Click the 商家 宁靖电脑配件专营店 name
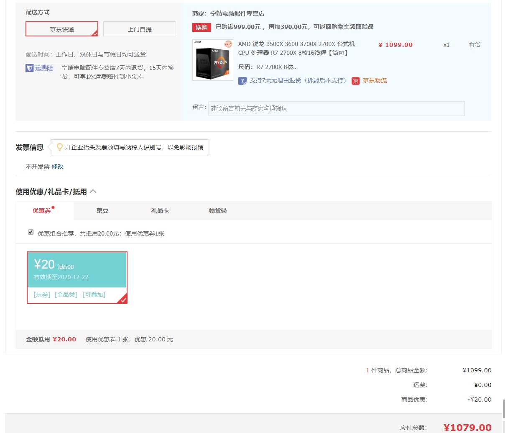The height and width of the screenshot is (433, 505). click(x=237, y=13)
